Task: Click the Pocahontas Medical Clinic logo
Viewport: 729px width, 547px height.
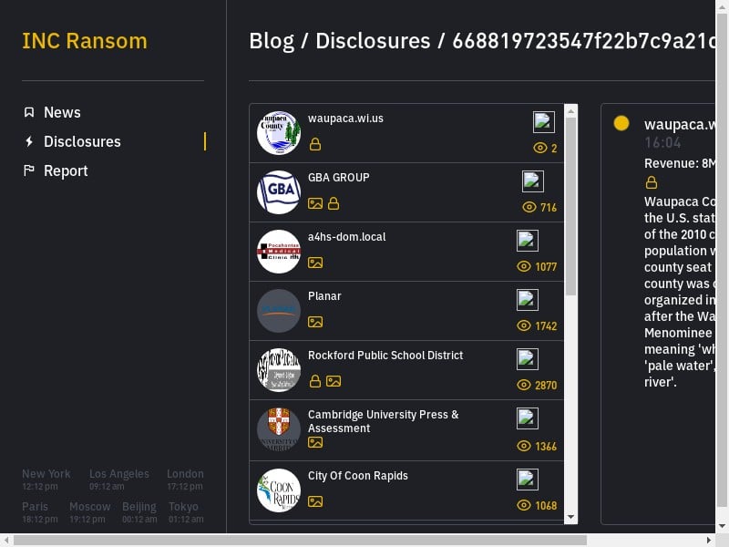Action: coord(279,252)
